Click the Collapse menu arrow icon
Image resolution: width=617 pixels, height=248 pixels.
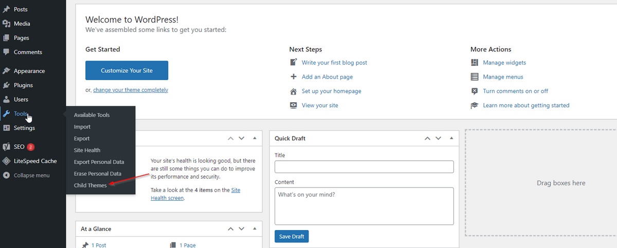coord(6,175)
